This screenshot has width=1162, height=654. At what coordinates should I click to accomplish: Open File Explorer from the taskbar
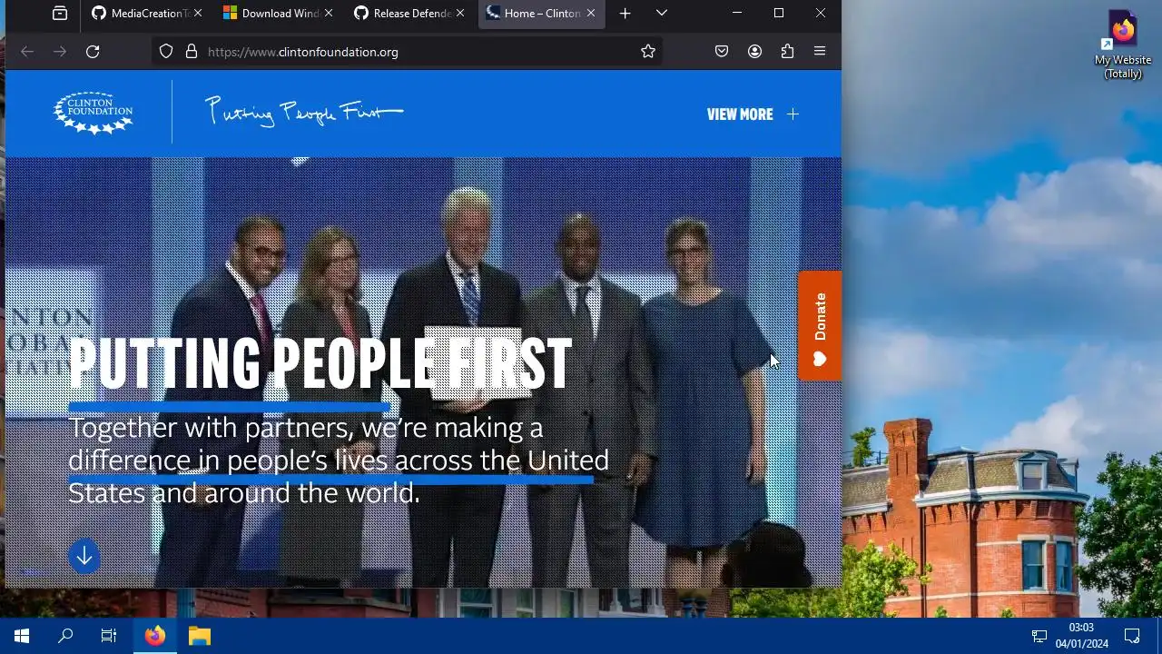pyautogui.click(x=200, y=636)
